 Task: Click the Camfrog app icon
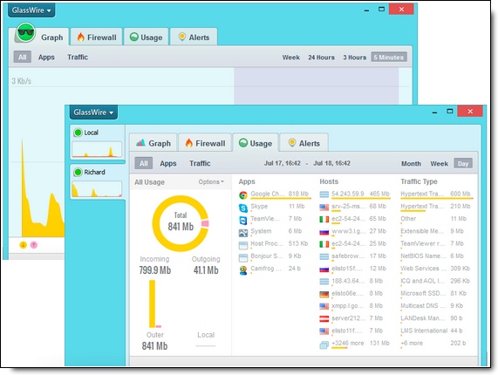tap(243, 270)
